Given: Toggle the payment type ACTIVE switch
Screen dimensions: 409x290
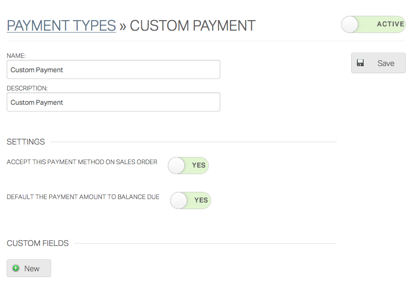Looking at the screenshot, I should point(373,24).
